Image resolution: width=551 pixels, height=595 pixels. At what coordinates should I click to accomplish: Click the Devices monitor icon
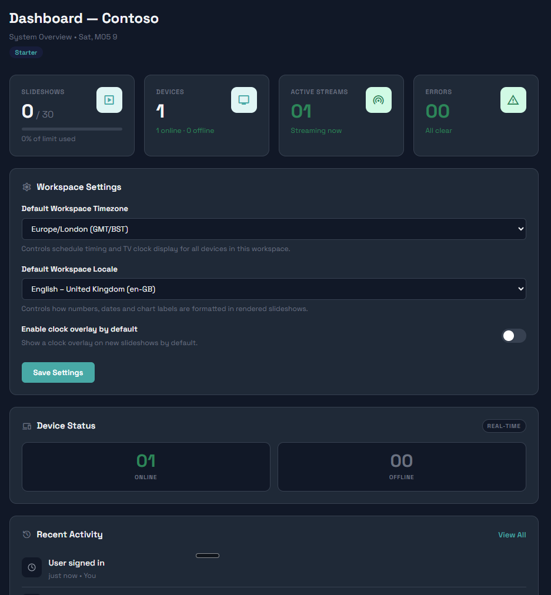click(x=244, y=100)
